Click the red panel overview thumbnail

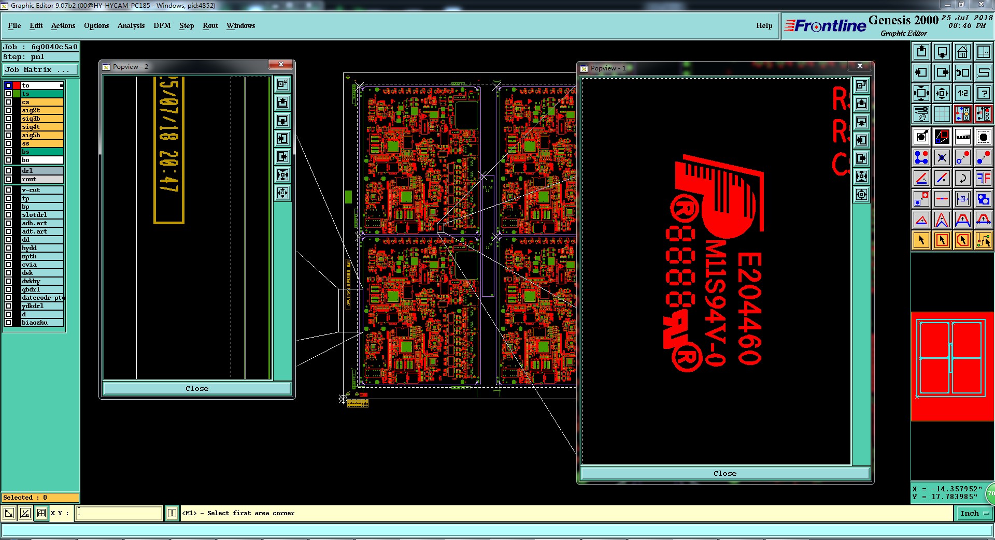953,366
